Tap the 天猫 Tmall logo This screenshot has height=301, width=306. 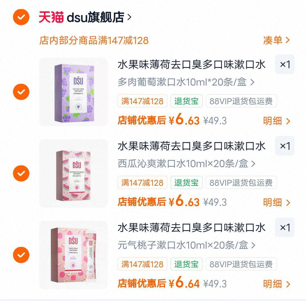[x=51, y=17]
